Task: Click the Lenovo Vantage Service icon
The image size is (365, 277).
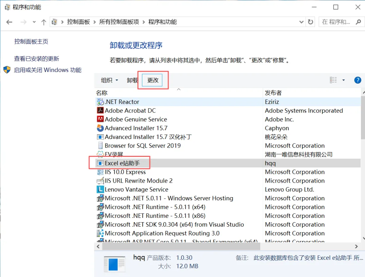Action: click(100, 189)
